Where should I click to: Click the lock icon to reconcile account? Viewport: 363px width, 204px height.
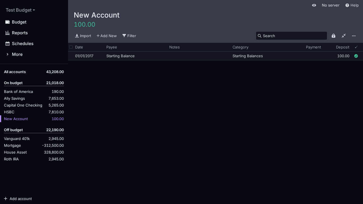(x=334, y=36)
